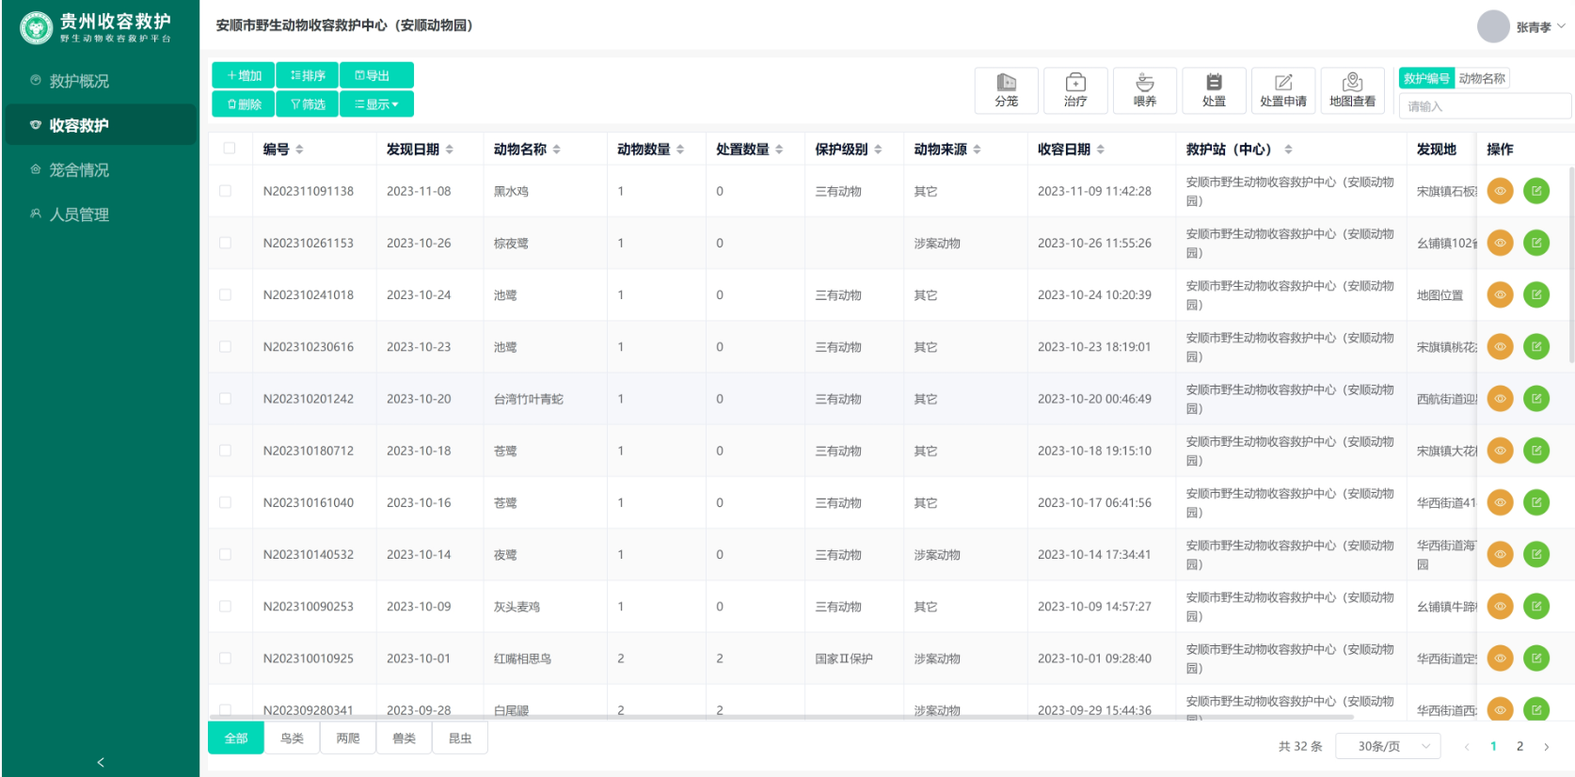Go to 笼舍情况 in the sidebar
The image size is (1575, 777).
(79, 169)
